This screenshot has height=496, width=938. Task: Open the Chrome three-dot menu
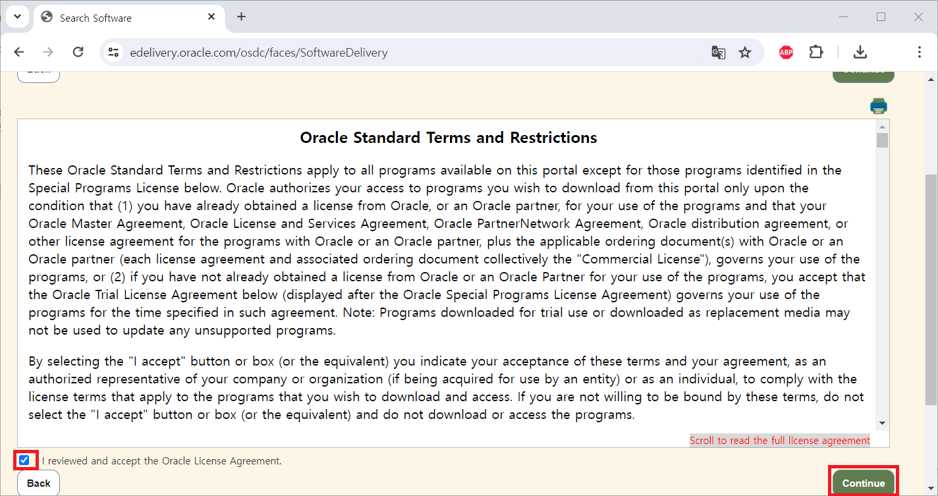click(919, 52)
